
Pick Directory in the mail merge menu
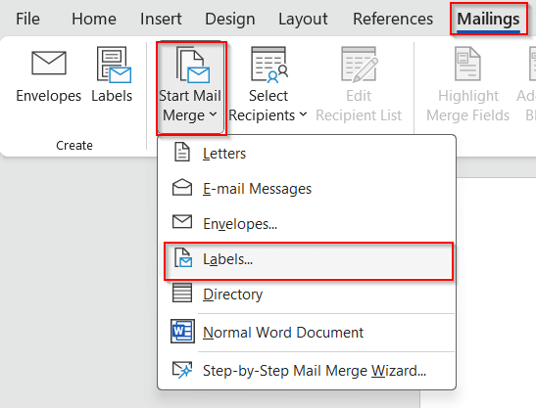click(x=307, y=295)
